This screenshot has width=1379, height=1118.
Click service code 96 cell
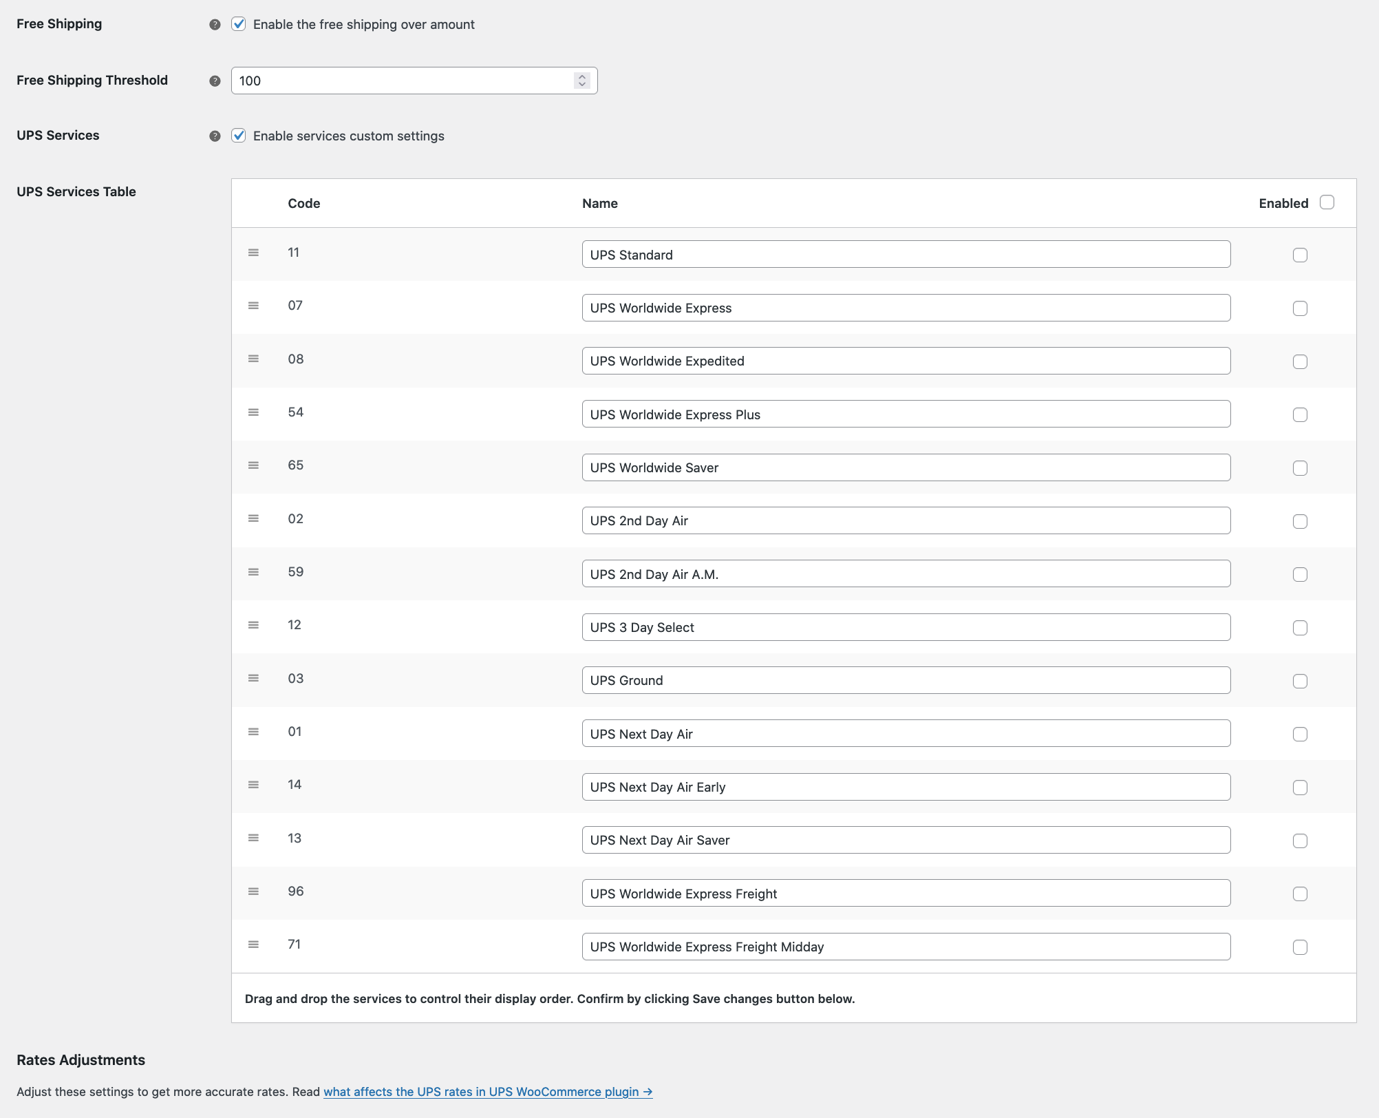coord(296,892)
